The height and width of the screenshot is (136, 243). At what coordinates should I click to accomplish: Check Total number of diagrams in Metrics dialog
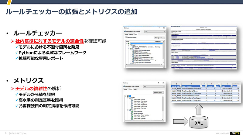132,103
